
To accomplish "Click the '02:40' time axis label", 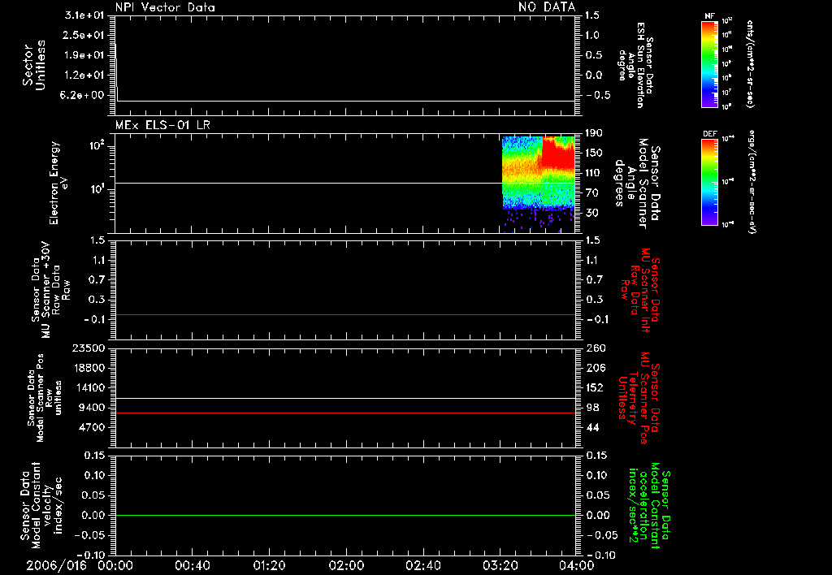I will tap(422, 565).
